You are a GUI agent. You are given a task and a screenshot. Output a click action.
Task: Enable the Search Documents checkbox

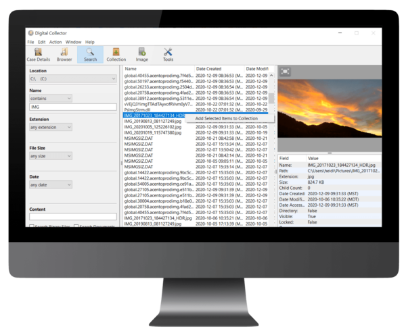(x=76, y=226)
